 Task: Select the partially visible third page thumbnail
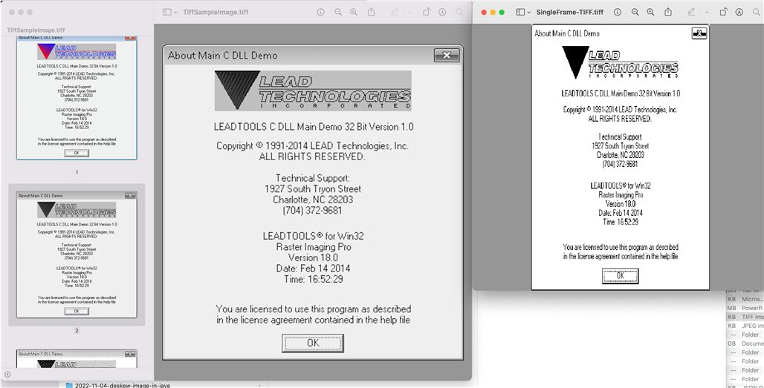pos(77,359)
